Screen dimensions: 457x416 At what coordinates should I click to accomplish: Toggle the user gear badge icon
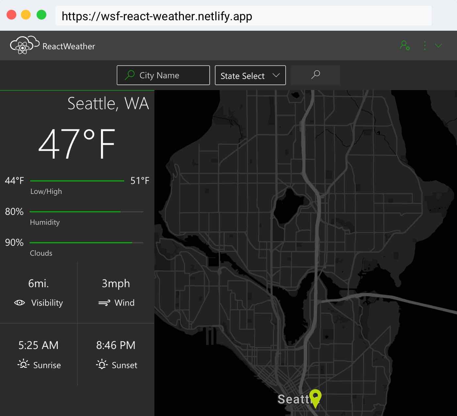408,48
